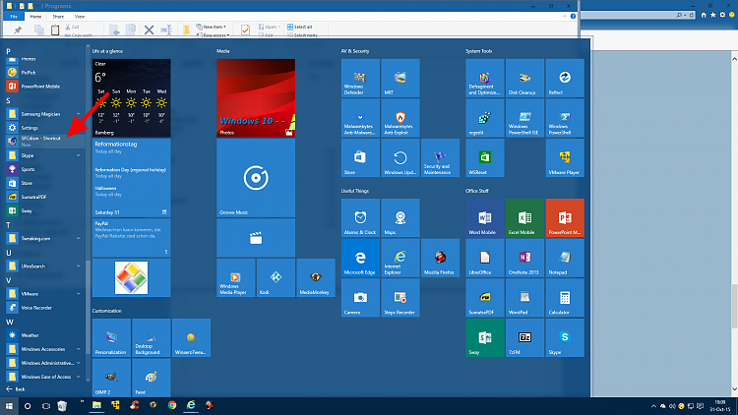
Task: Click the Start button on taskbar
Action: click(x=9, y=405)
